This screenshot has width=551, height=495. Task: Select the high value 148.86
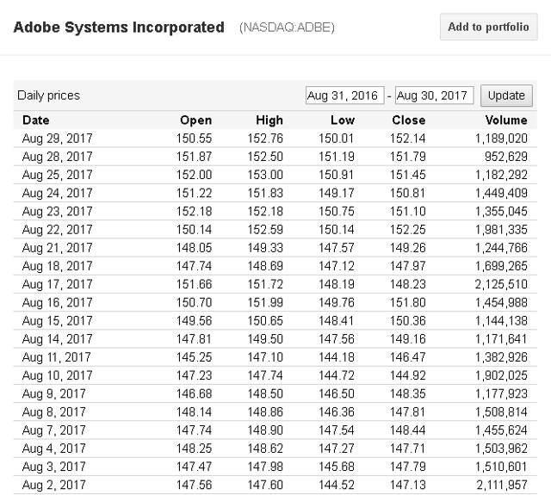coord(265,412)
